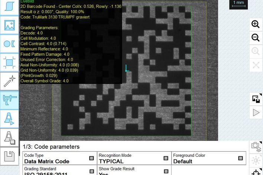Open the Grading Standard list
This screenshot has width=263, height=175.
point(91,171)
